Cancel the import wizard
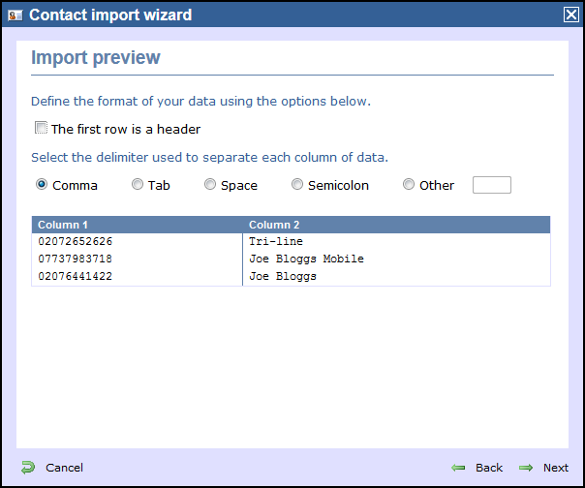The height and width of the screenshot is (488, 585). tap(64, 468)
